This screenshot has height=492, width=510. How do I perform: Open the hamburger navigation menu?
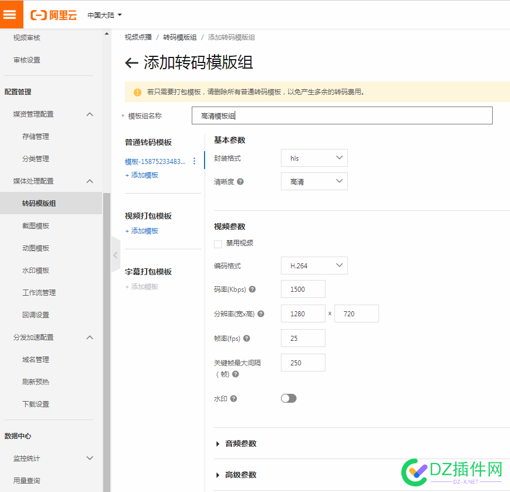click(x=11, y=15)
